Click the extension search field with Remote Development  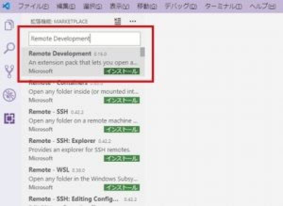tap(84, 39)
